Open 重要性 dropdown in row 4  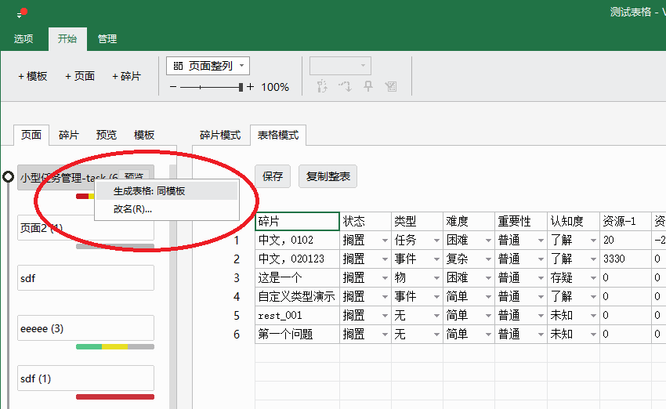pos(539,297)
